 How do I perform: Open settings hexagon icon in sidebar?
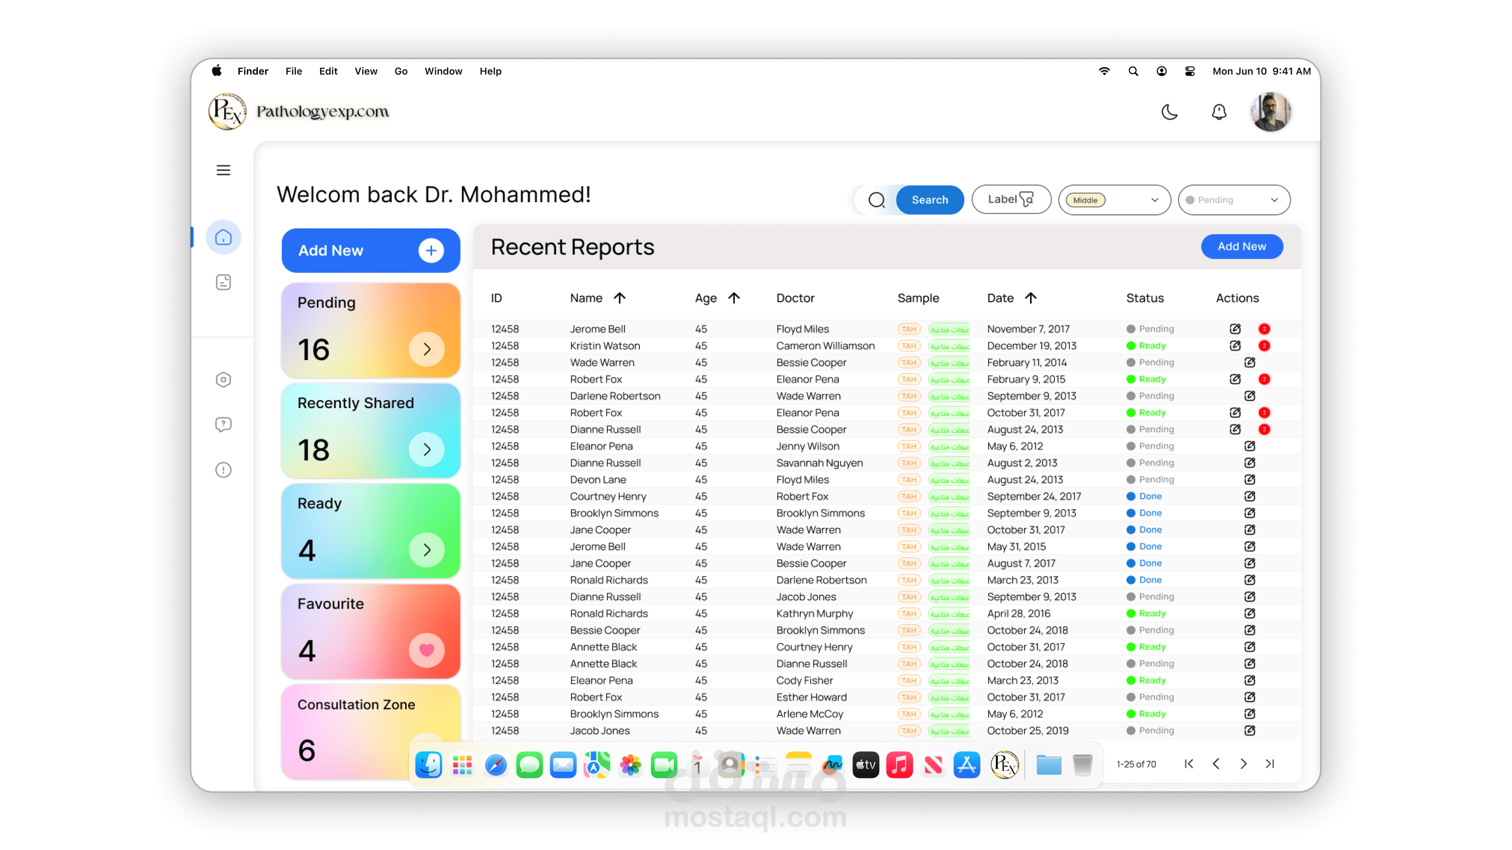[223, 379]
